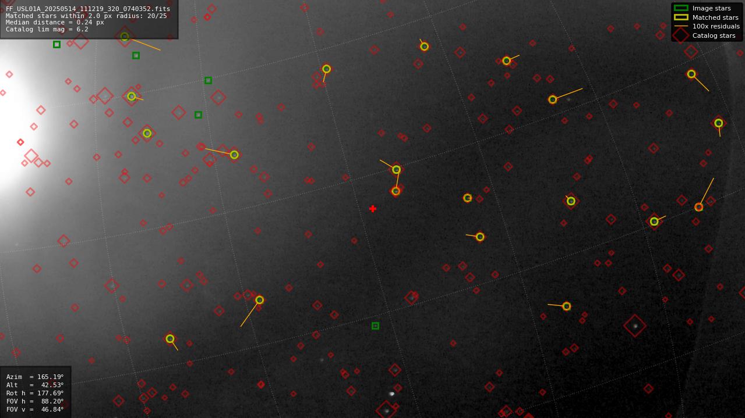Viewport: 745px width, 418px height.
Task: Click the '100x residuals' legend label
Action: coord(716,26)
